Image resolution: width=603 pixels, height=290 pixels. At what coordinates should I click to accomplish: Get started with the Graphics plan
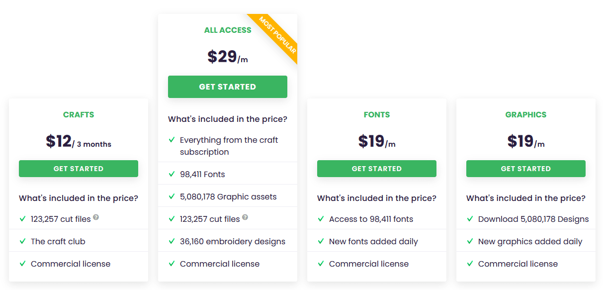tap(526, 169)
